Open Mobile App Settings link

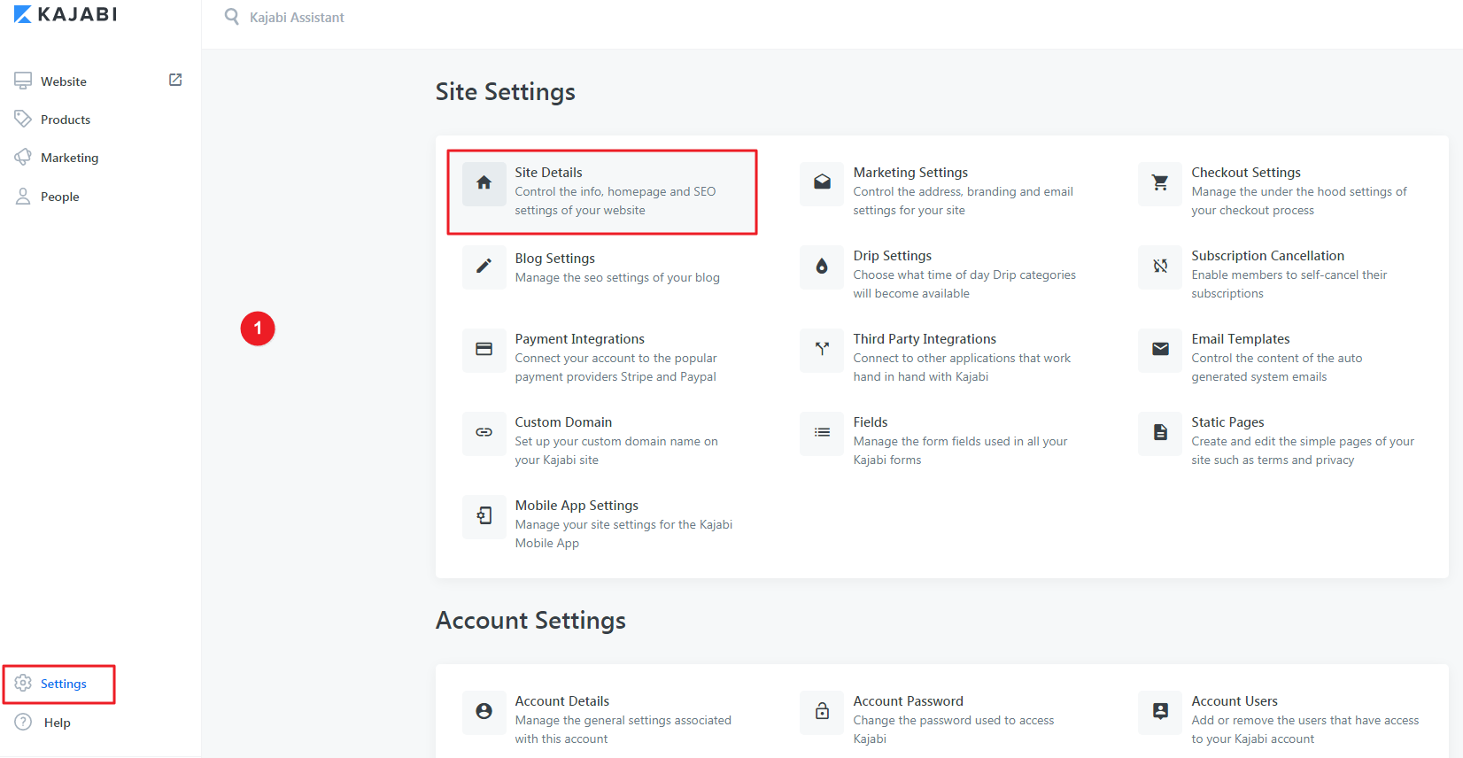[577, 506]
